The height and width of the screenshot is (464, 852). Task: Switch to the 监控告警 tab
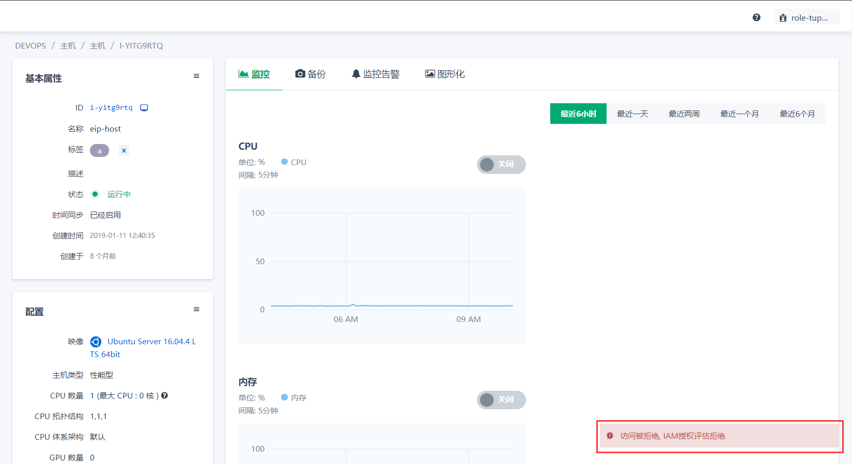[376, 74]
